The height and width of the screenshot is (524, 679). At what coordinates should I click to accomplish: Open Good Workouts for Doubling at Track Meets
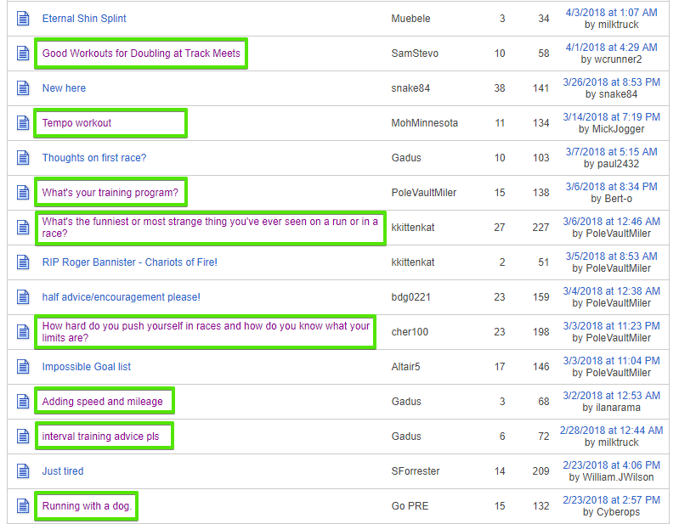coord(141,54)
